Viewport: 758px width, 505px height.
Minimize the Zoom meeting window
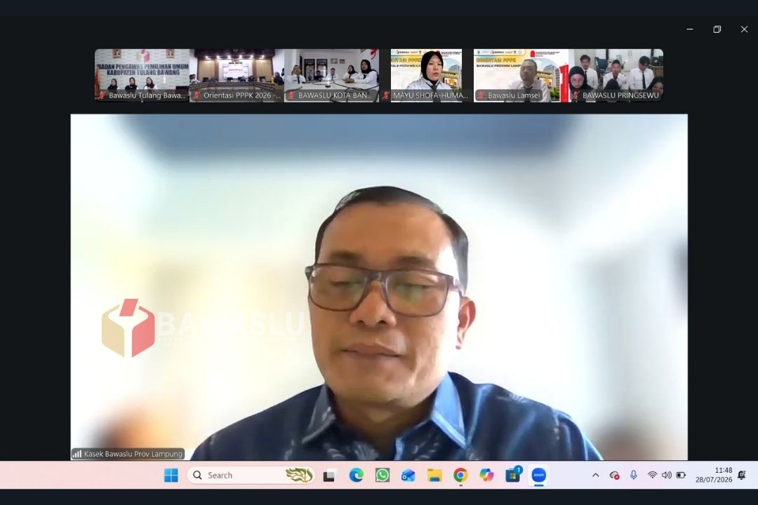tap(690, 29)
